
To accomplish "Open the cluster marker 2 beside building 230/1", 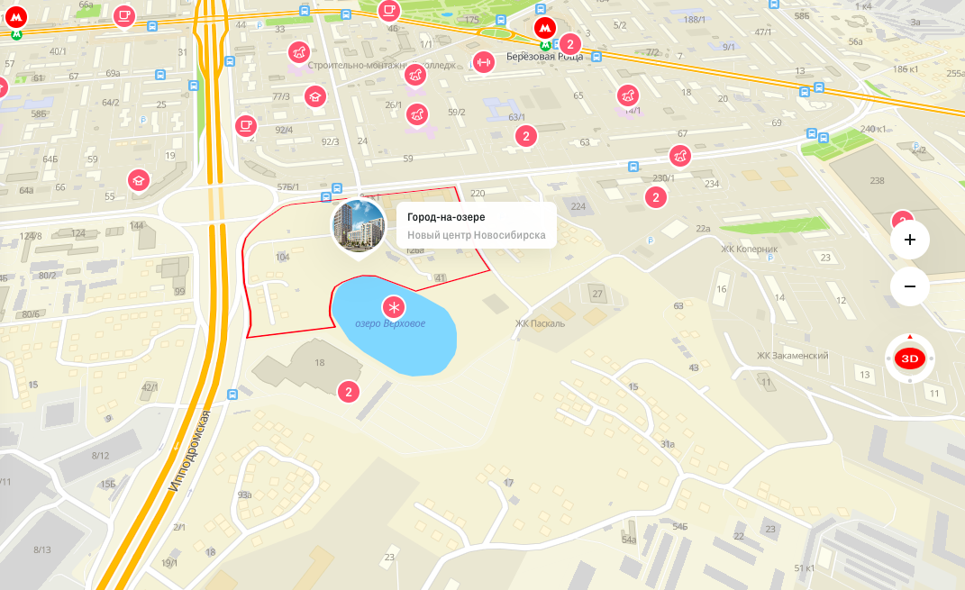I will [656, 197].
